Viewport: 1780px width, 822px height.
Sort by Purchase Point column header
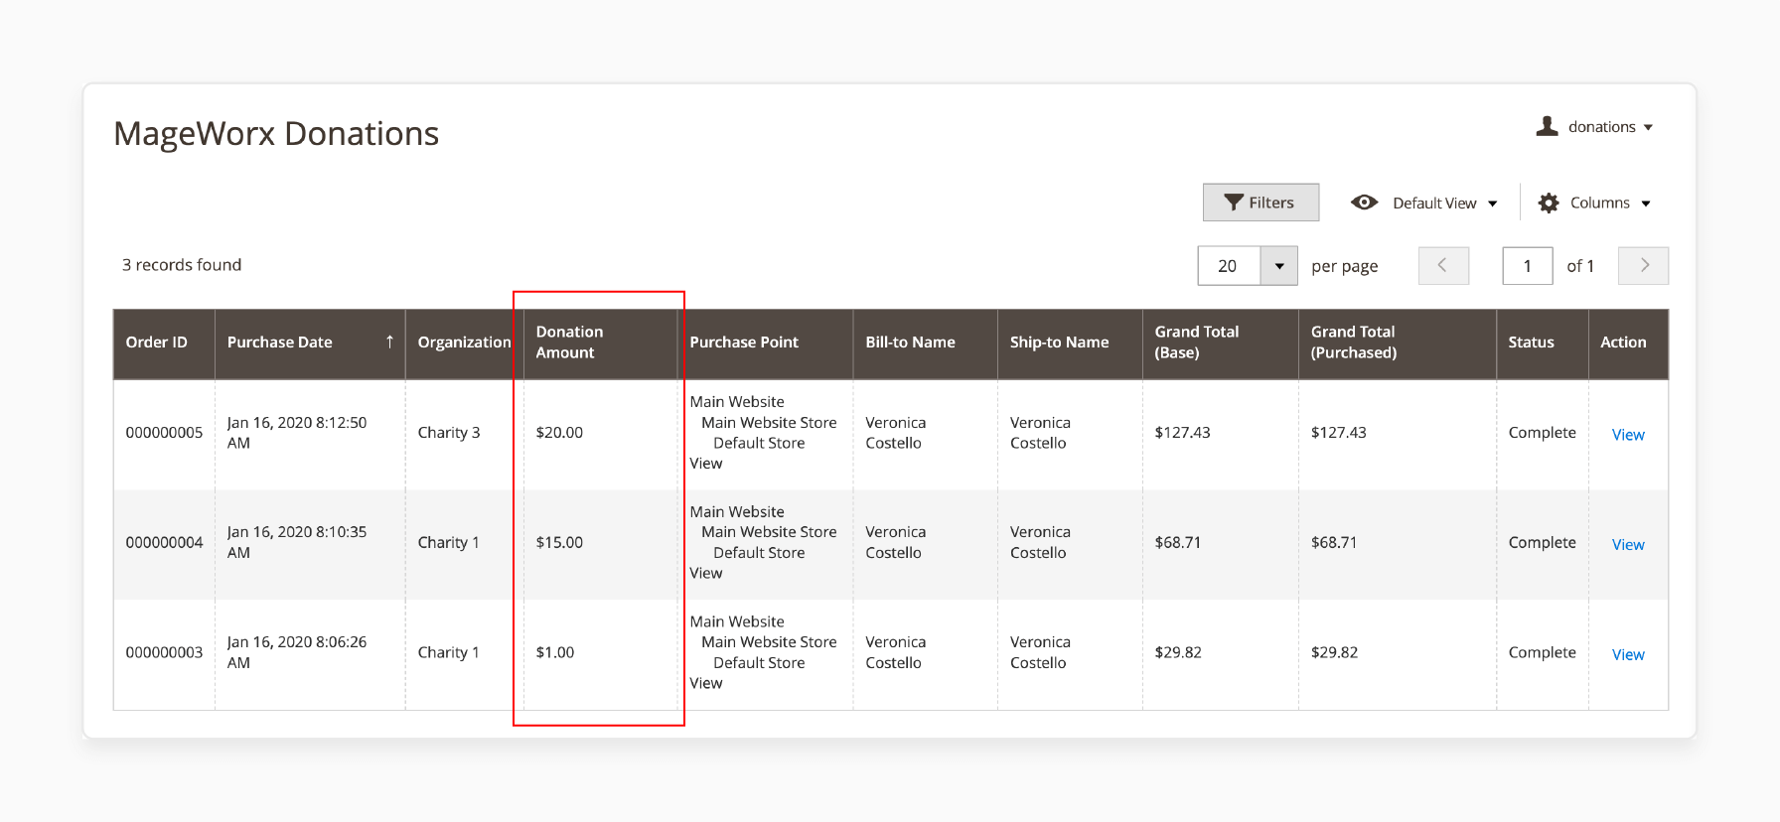pyautogui.click(x=765, y=342)
